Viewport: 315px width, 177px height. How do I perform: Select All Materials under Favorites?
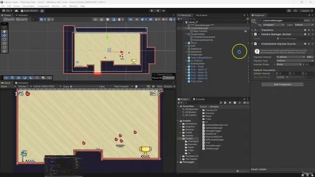(190, 109)
